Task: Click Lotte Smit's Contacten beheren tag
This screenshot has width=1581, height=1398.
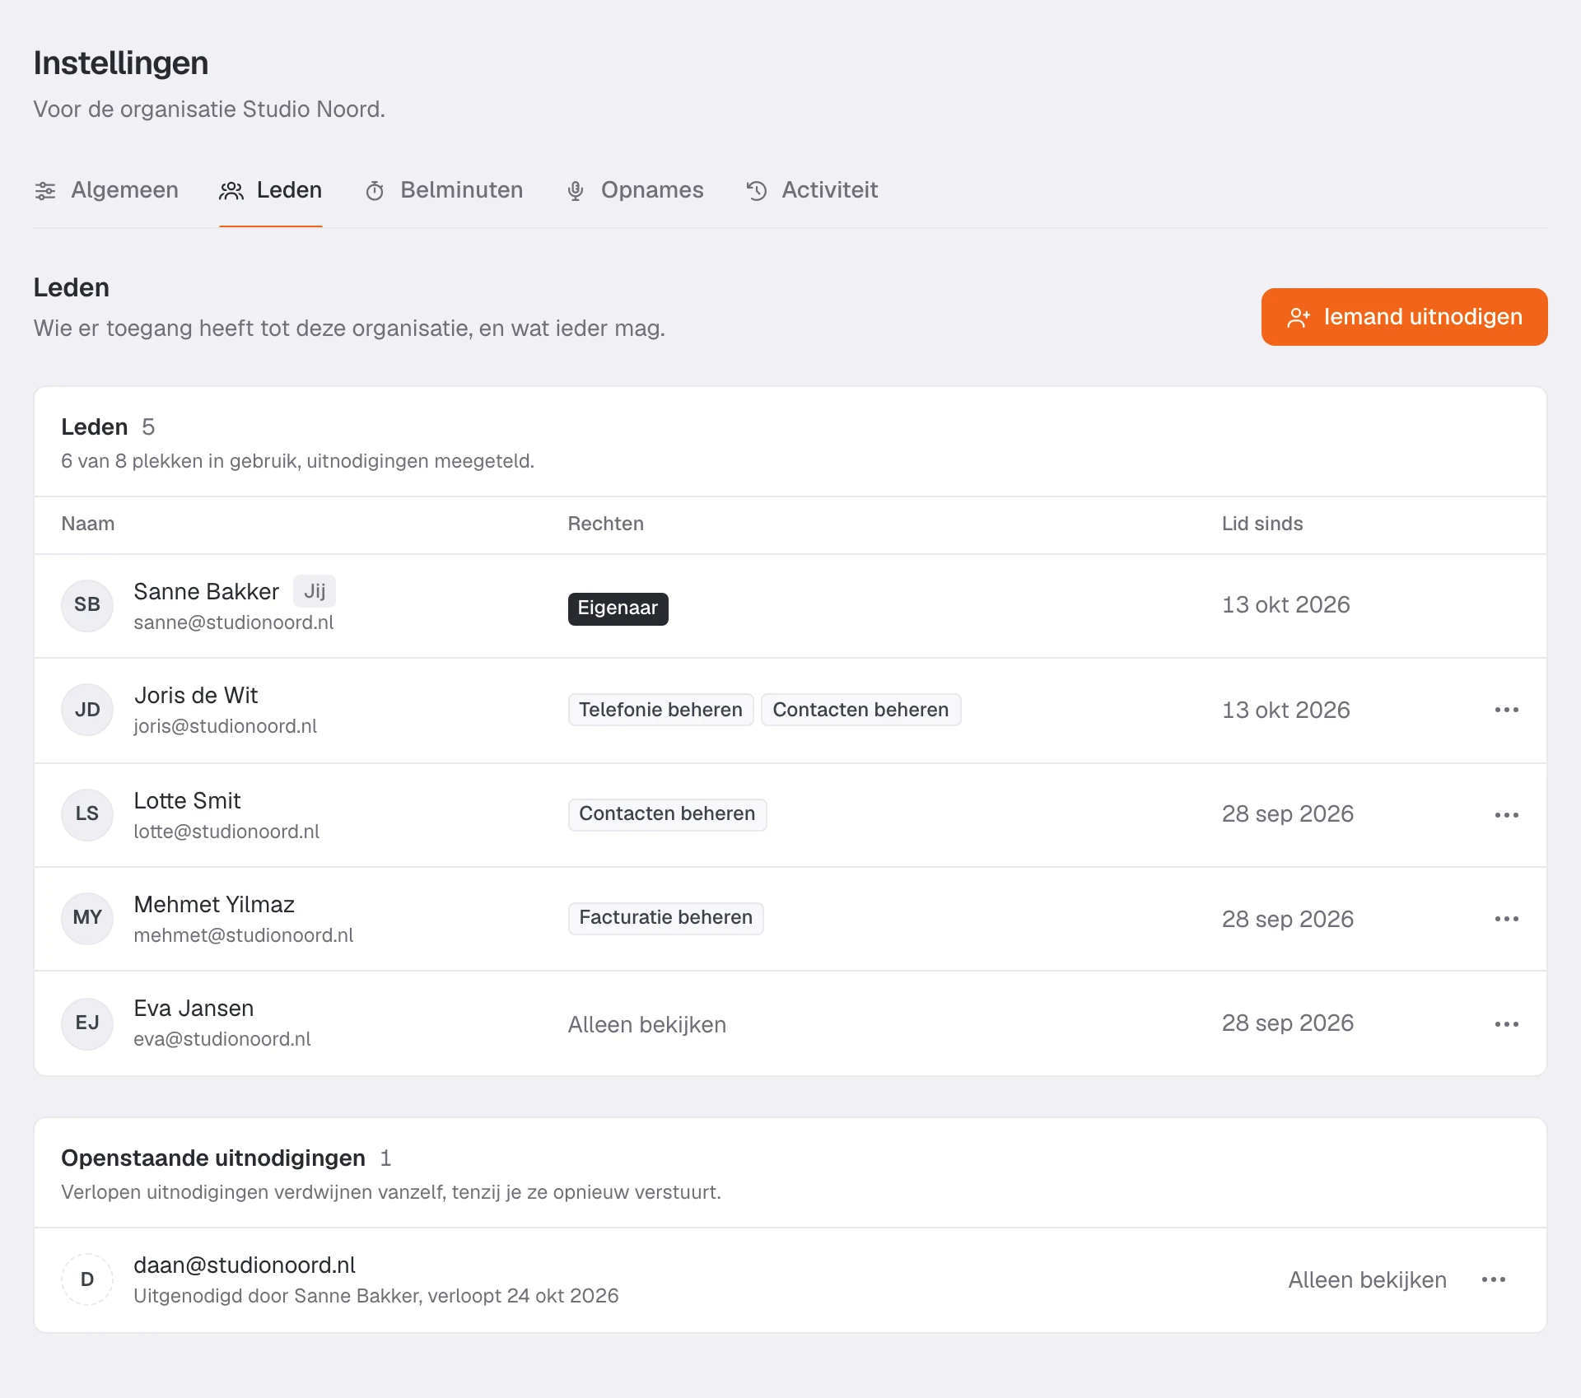Action: tap(668, 814)
